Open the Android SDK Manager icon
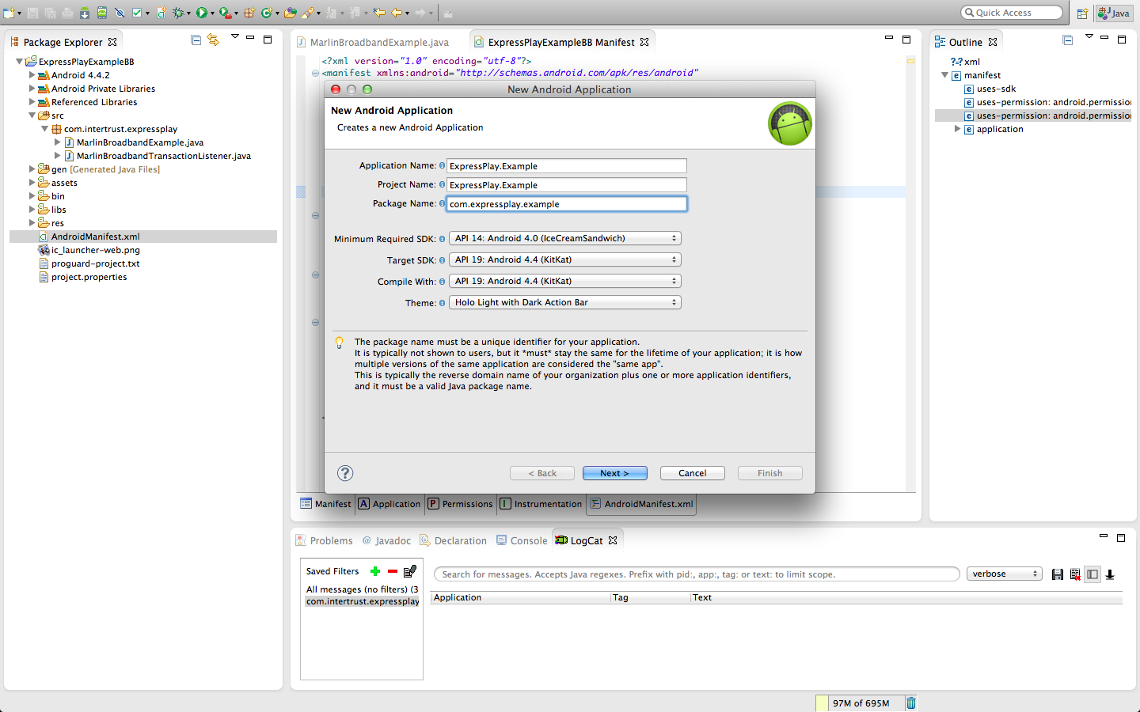Image resolution: width=1140 pixels, height=712 pixels. 85,13
